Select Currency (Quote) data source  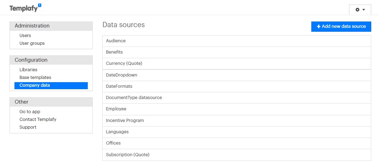pyautogui.click(x=124, y=63)
